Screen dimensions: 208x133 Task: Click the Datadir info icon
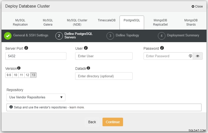(88, 68)
